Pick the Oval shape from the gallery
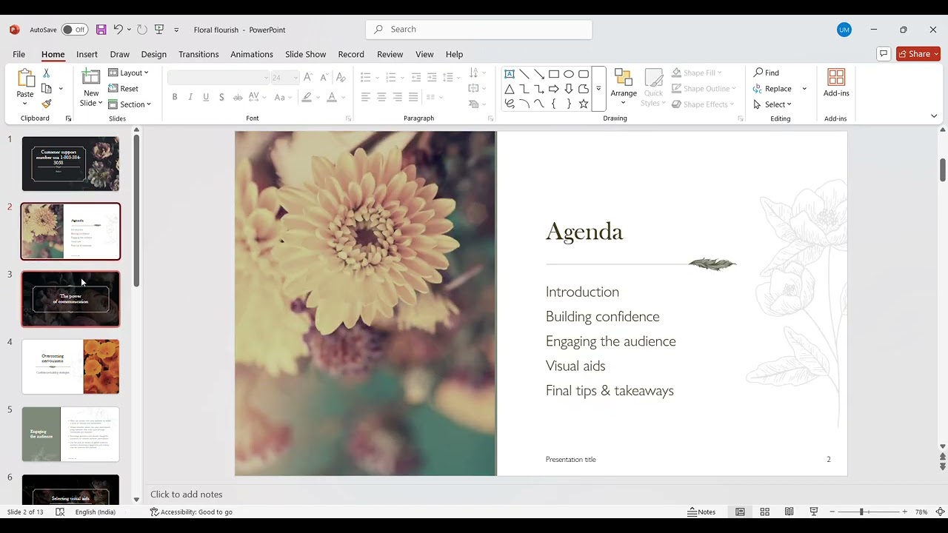This screenshot has height=533, width=948. 569,74
